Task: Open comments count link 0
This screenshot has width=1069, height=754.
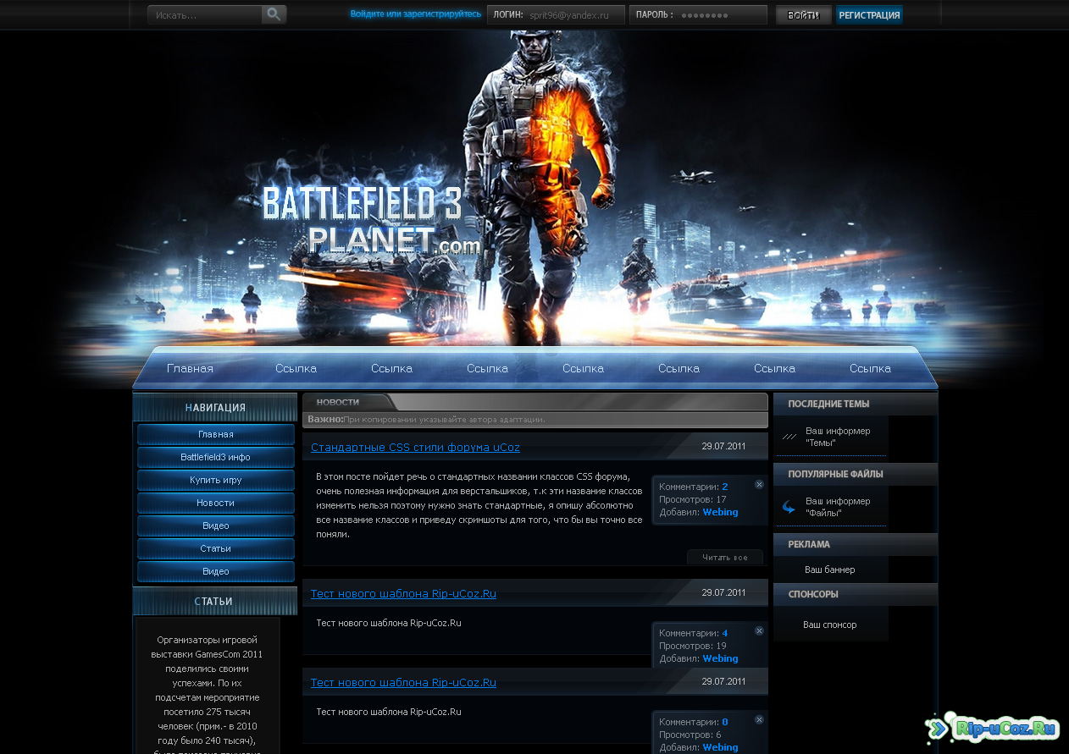Action: pos(725,722)
